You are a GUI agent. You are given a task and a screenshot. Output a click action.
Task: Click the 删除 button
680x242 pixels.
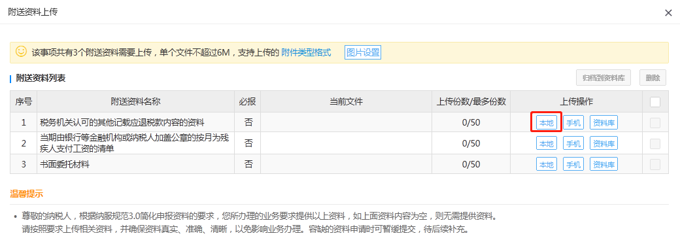pos(653,78)
